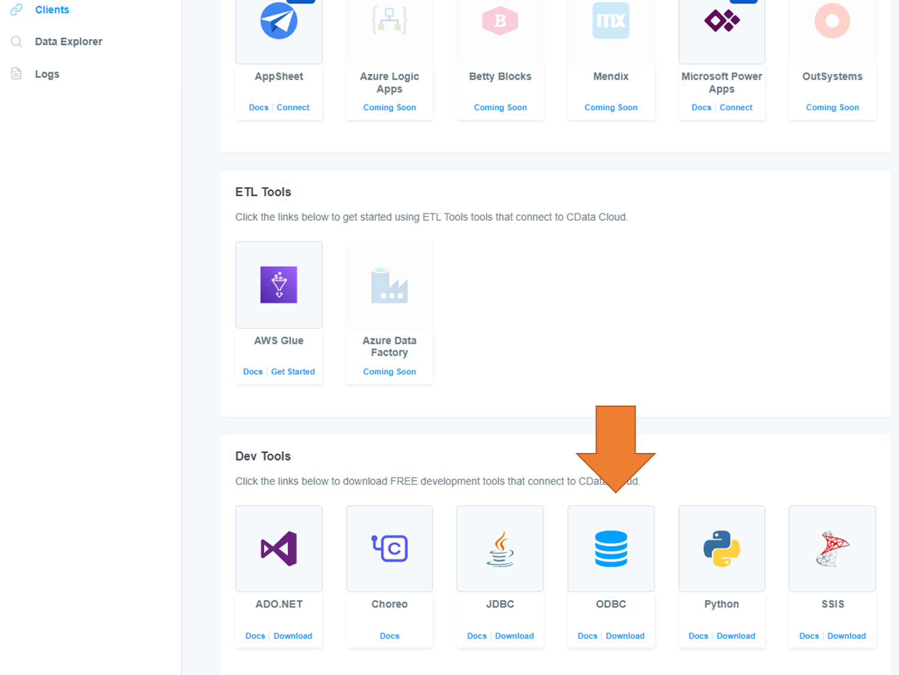The height and width of the screenshot is (675, 899).
Task: Select the Visual Studio ADO.NET icon
Action: pyautogui.click(x=278, y=548)
